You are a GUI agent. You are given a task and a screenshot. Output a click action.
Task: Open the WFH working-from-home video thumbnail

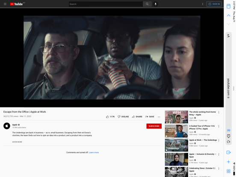(x=177, y=117)
